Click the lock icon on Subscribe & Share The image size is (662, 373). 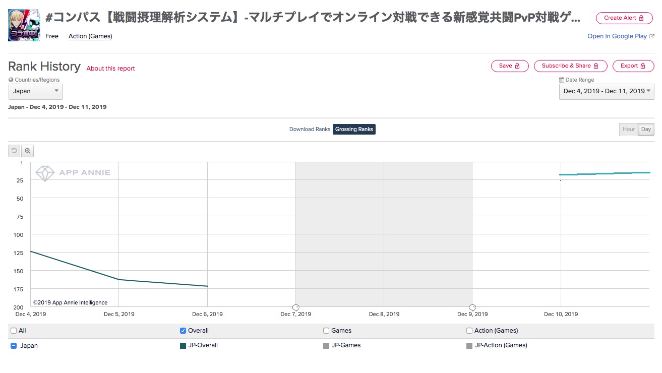(596, 66)
